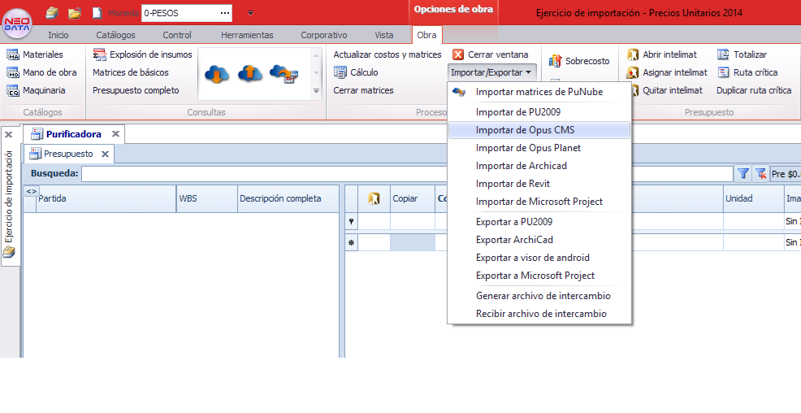
Task: Select the Corporativo ribbon tab
Action: 324,35
